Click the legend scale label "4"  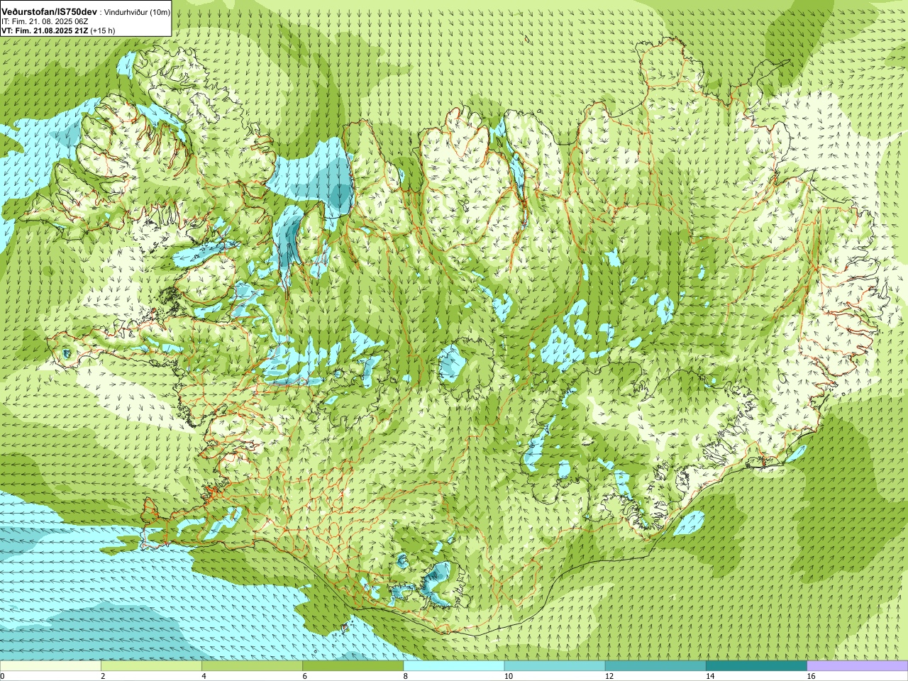coord(204,676)
